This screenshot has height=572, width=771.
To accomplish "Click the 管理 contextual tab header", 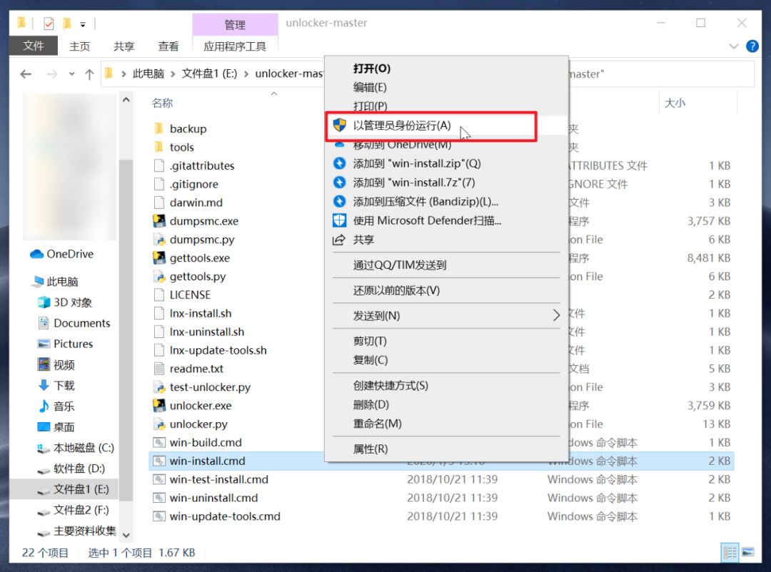I will [235, 24].
